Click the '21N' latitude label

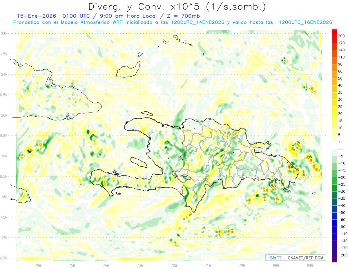coord(4,74)
